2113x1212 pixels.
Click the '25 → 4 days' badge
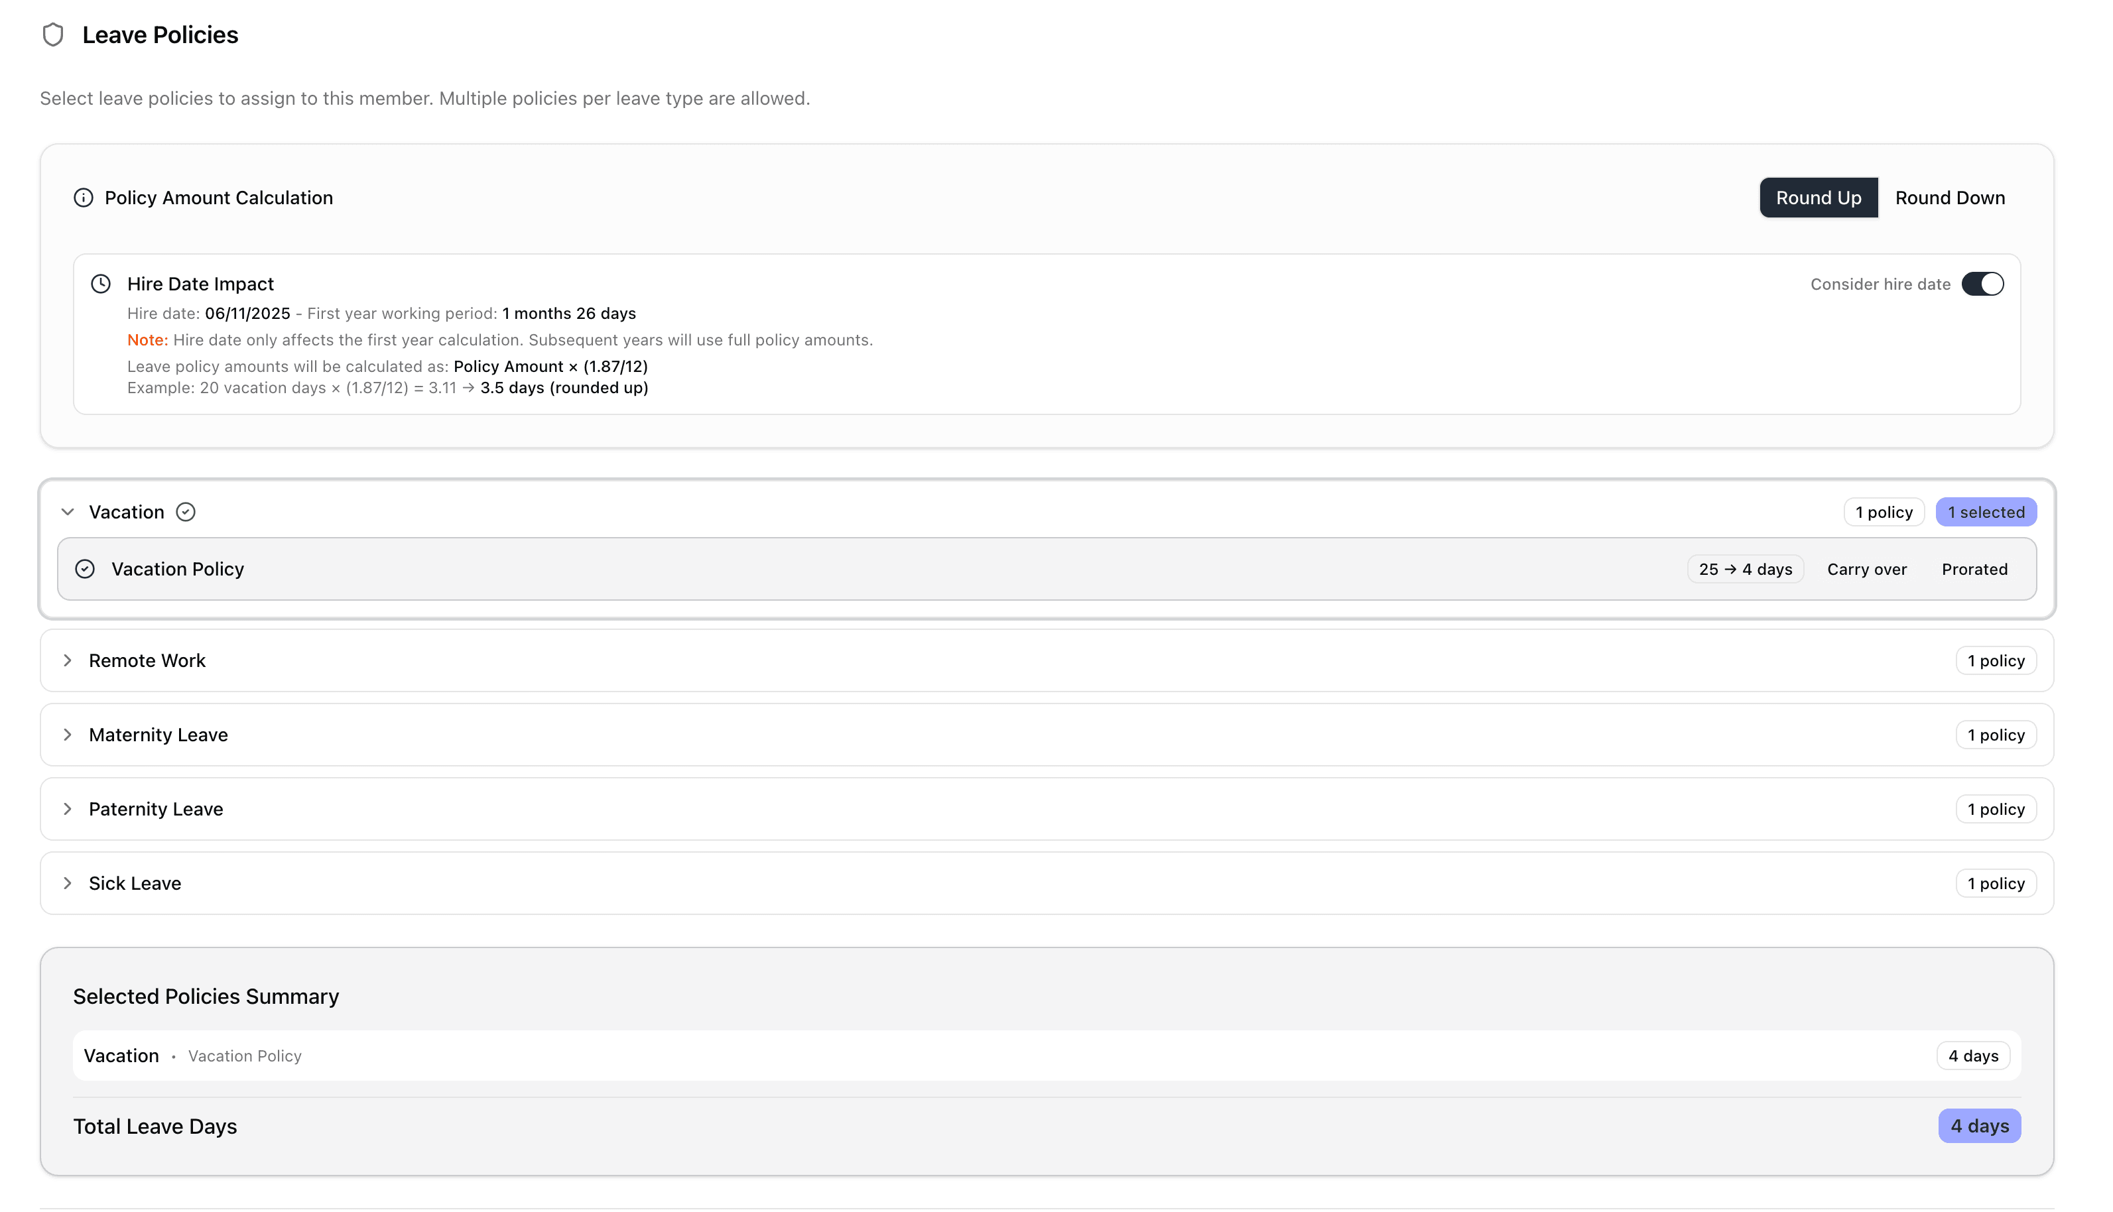tap(1745, 570)
